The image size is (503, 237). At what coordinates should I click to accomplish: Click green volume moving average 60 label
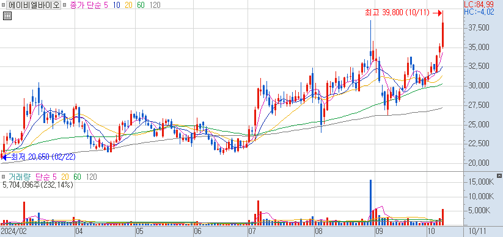tap(77, 177)
